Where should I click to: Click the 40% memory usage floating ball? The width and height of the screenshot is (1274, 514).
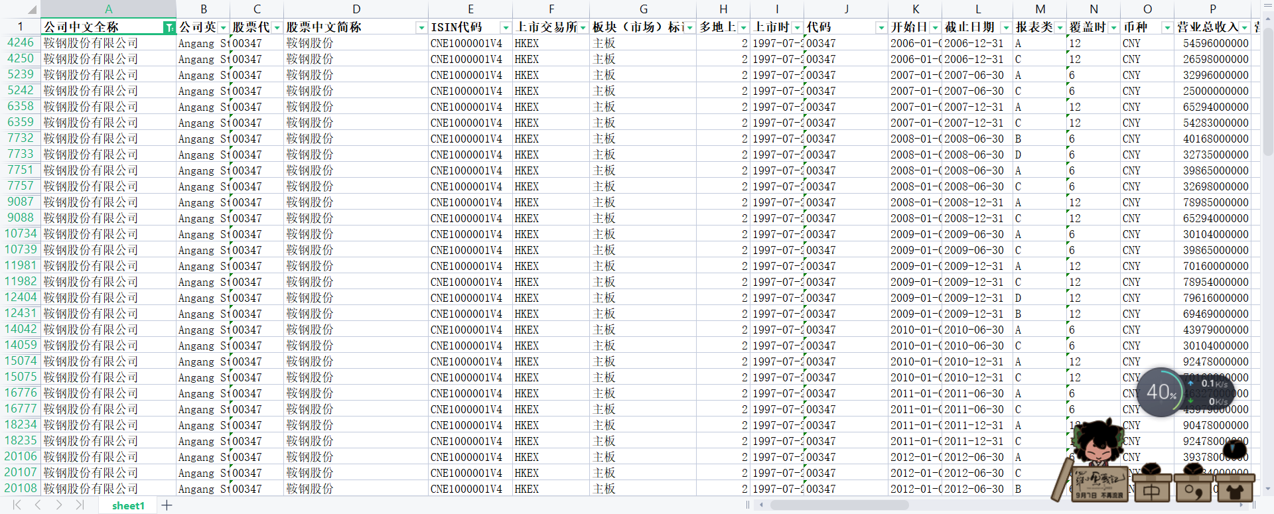point(1161,392)
